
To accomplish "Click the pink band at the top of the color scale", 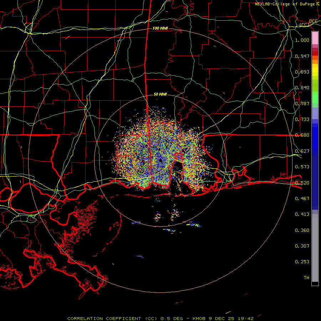I will pyautogui.click(x=315, y=38).
